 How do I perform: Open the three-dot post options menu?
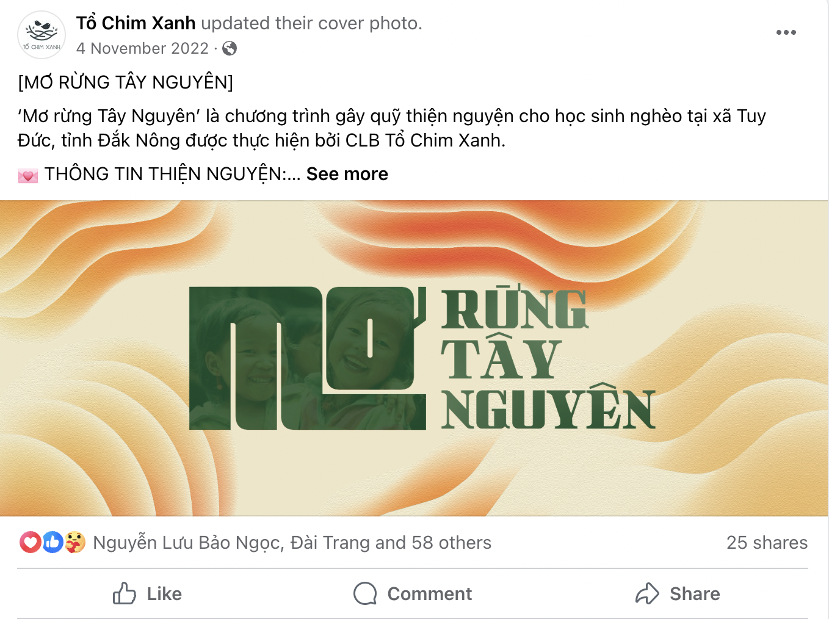pos(786,32)
